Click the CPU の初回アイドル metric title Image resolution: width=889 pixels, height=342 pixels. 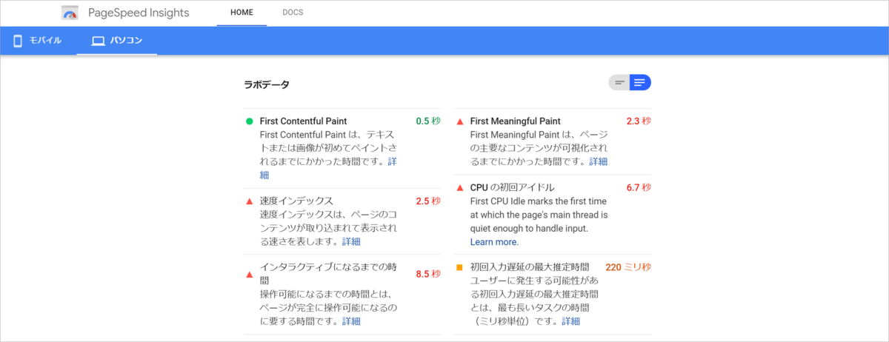pyautogui.click(x=512, y=187)
